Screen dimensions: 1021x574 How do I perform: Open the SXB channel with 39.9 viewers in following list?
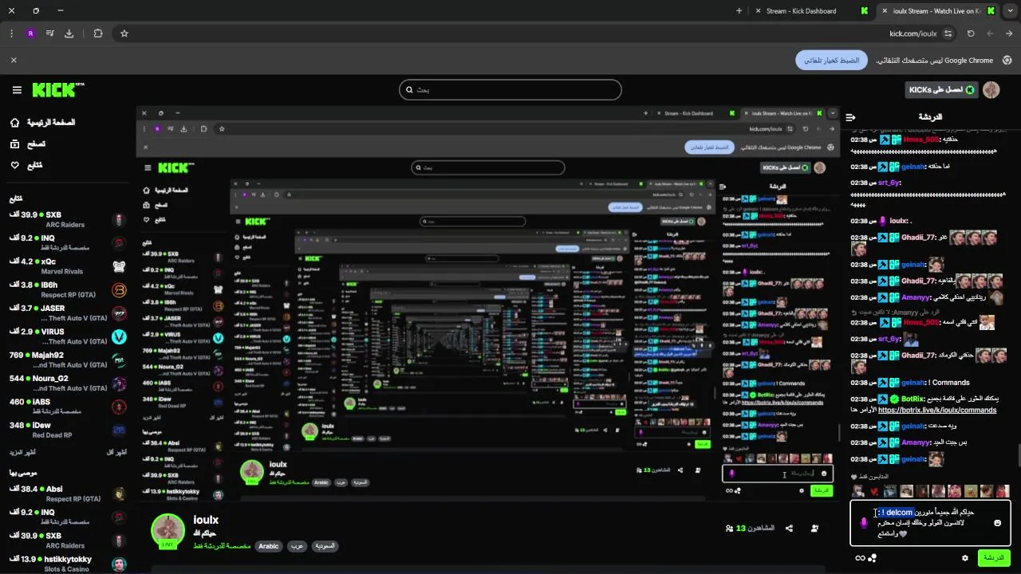pyautogui.click(x=68, y=219)
